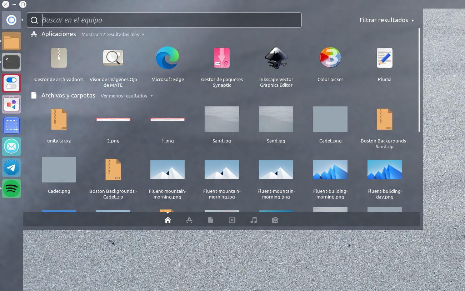Switch to the Music lens
This screenshot has width=465, height=291.
point(254,220)
